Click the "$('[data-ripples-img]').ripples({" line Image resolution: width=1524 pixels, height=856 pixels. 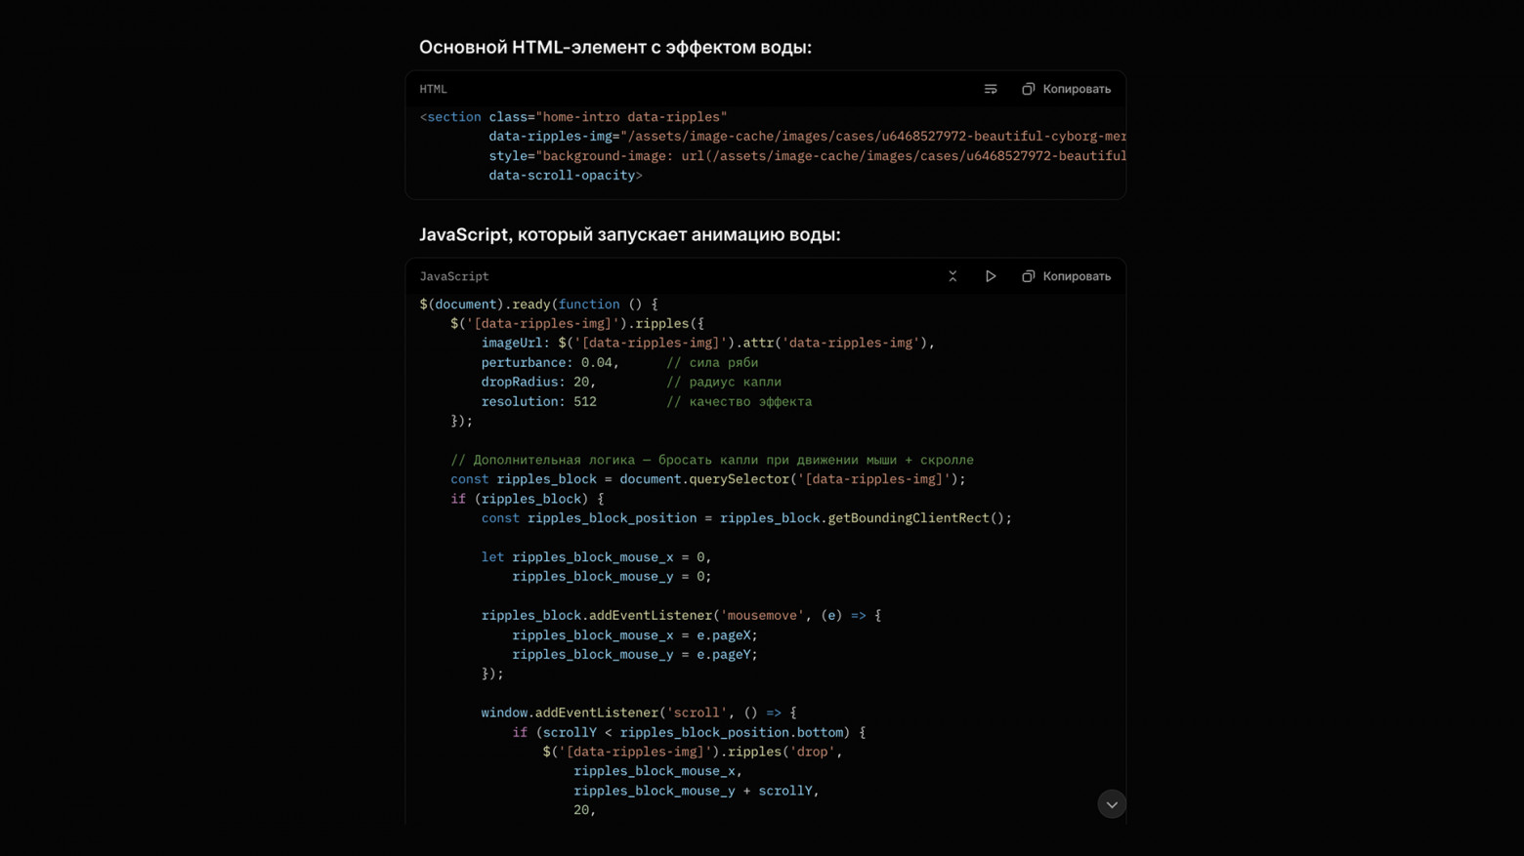(x=577, y=324)
